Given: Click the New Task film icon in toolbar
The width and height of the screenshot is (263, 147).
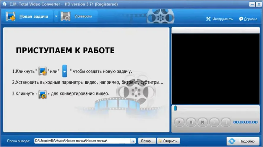Looking at the screenshot, I should [x=11, y=16].
